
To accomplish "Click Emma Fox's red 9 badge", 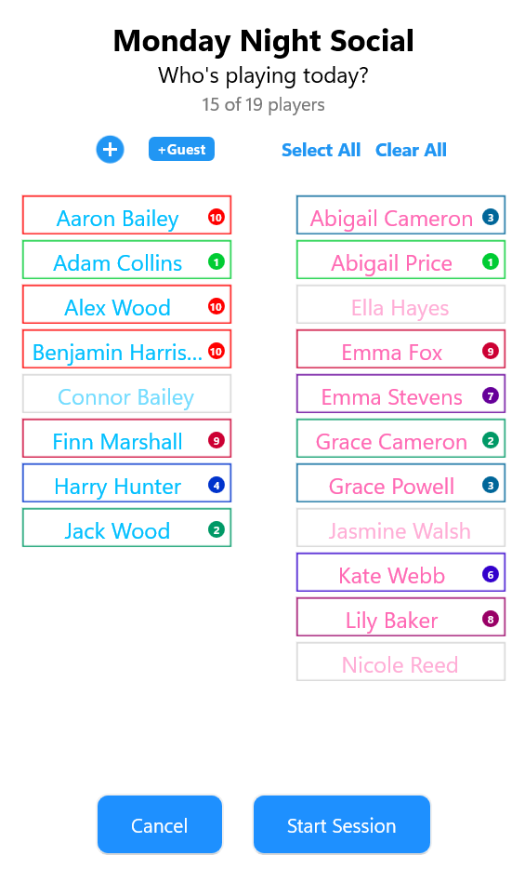I will [490, 352].
